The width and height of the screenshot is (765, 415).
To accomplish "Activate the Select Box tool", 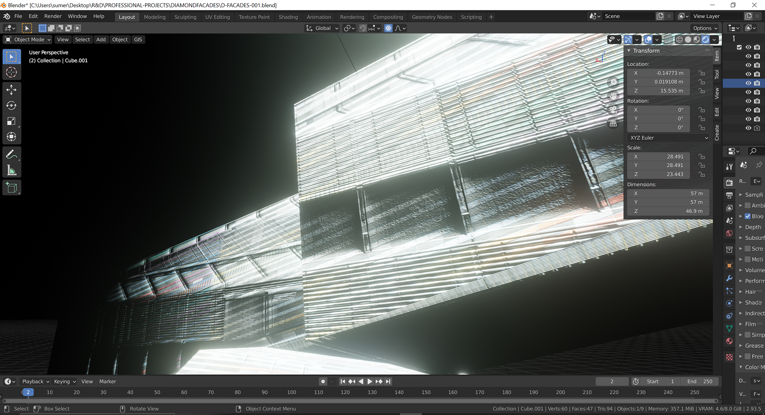I will 12,57.
